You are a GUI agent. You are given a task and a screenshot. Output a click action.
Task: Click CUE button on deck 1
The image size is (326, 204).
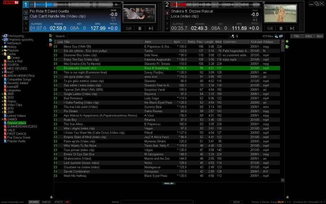coord(129,29)
